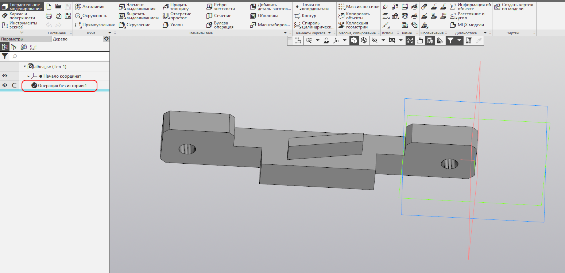Open Диагностика panel dropdown arrow

(485, 33)
